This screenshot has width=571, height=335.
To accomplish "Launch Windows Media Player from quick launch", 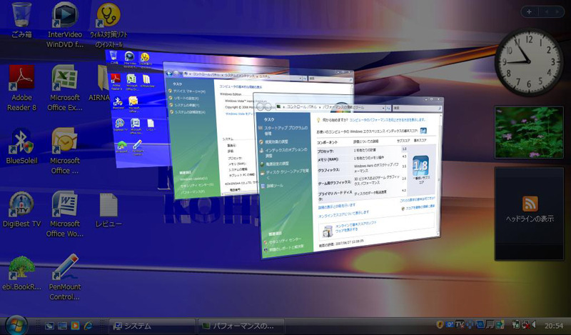I will (x=75, y=326).
